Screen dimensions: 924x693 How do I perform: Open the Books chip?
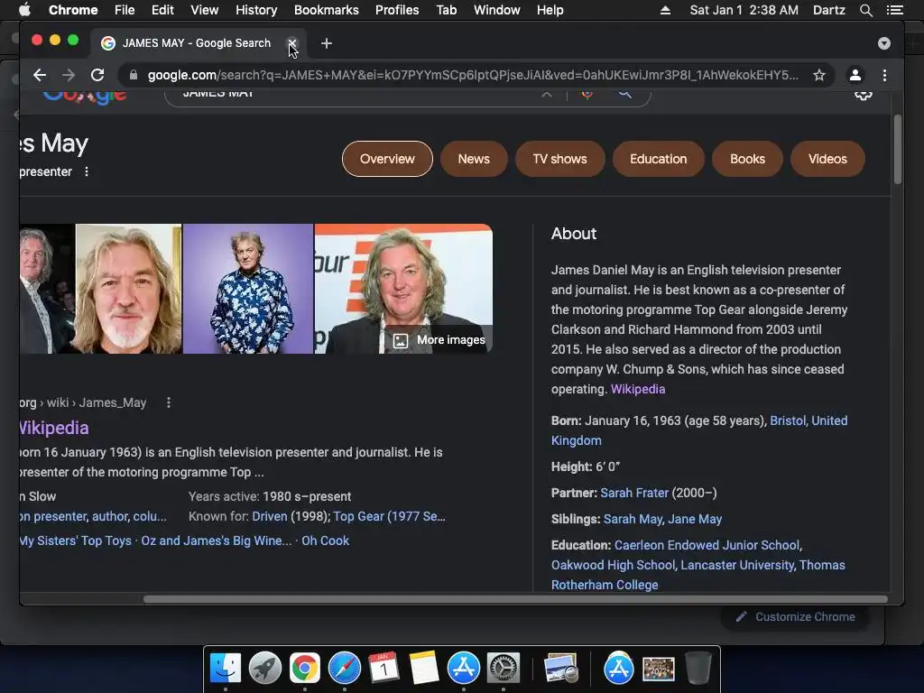point(747,159)
